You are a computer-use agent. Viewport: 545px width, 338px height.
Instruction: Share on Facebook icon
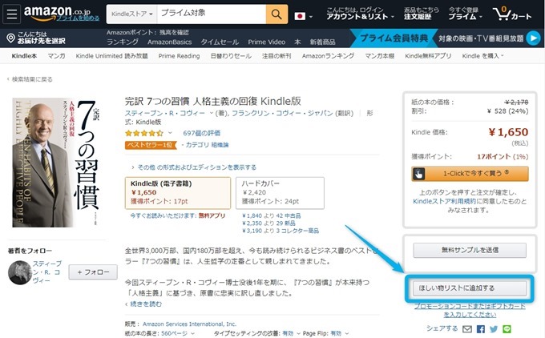pyautogui.click(x=481, y=328)
